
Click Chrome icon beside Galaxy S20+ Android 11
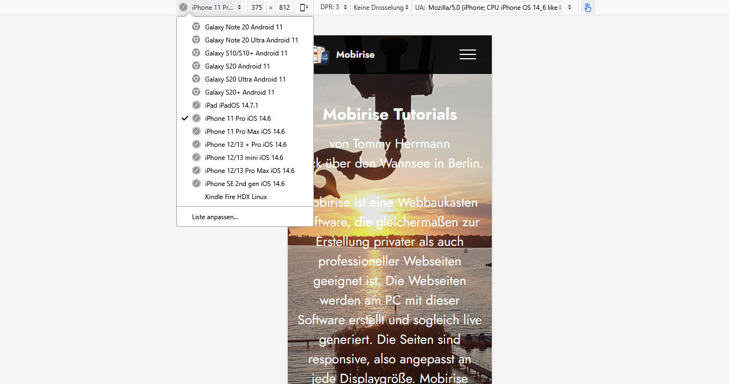pos(196,92)
